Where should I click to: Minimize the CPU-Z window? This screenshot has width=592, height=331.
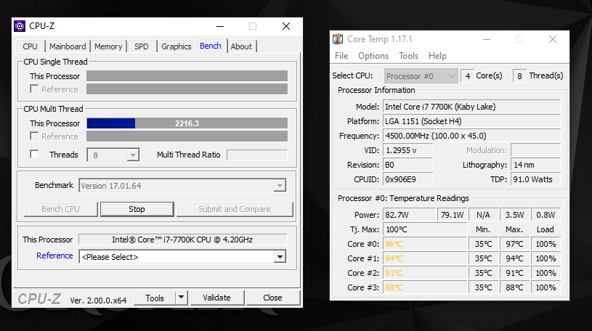point(220,26)
